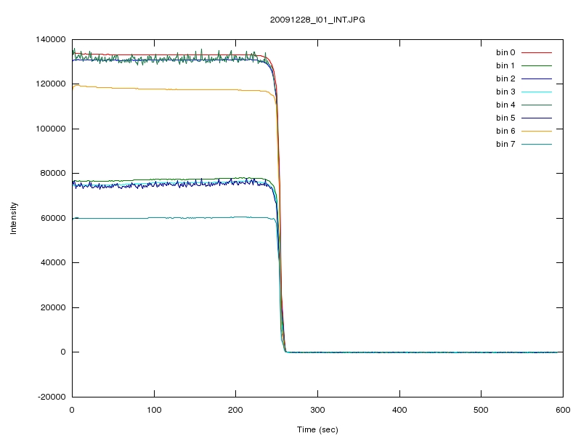Click the plot title 20091228_I01_INT.JPG
The height and width of the screenshot is (436, 581).
[x=317, y=20]
